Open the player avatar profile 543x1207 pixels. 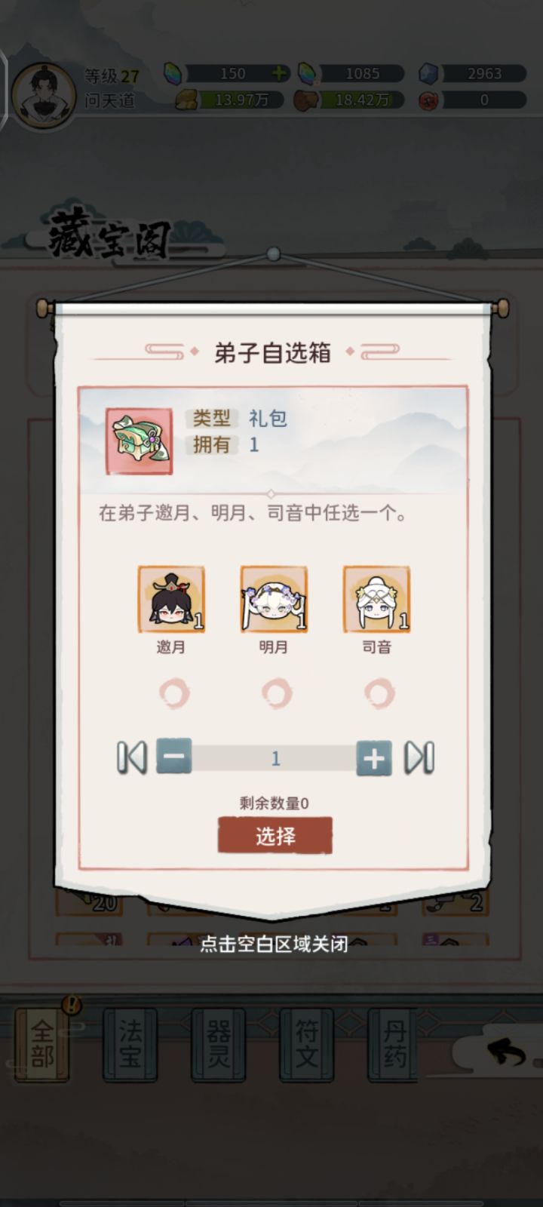pos(44,94)
